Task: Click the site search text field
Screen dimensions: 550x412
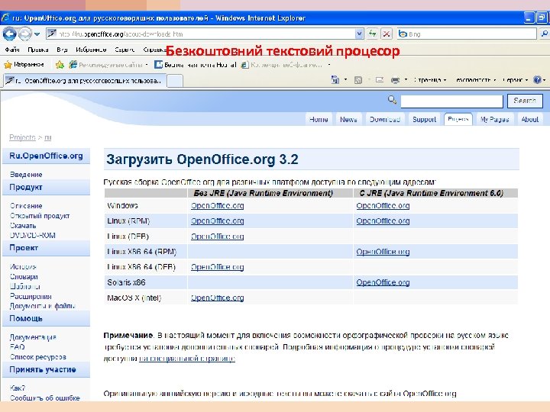Action: [x=451, y=101]
